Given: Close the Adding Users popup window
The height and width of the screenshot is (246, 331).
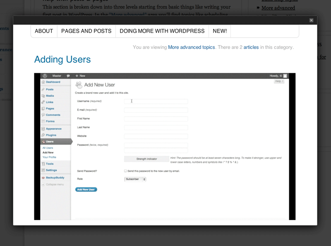Looking at the screenshot, I should (x=311, y=20).
